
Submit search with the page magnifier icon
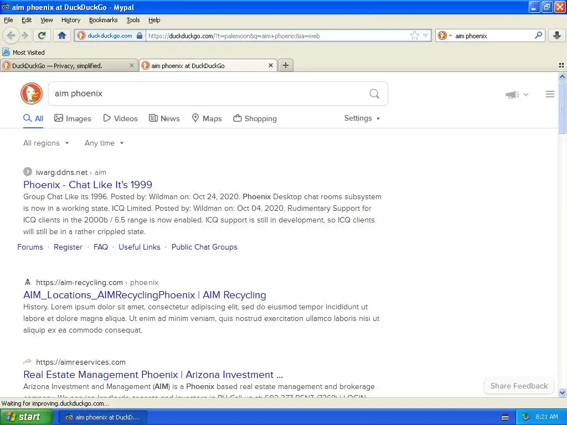point(374,94)
